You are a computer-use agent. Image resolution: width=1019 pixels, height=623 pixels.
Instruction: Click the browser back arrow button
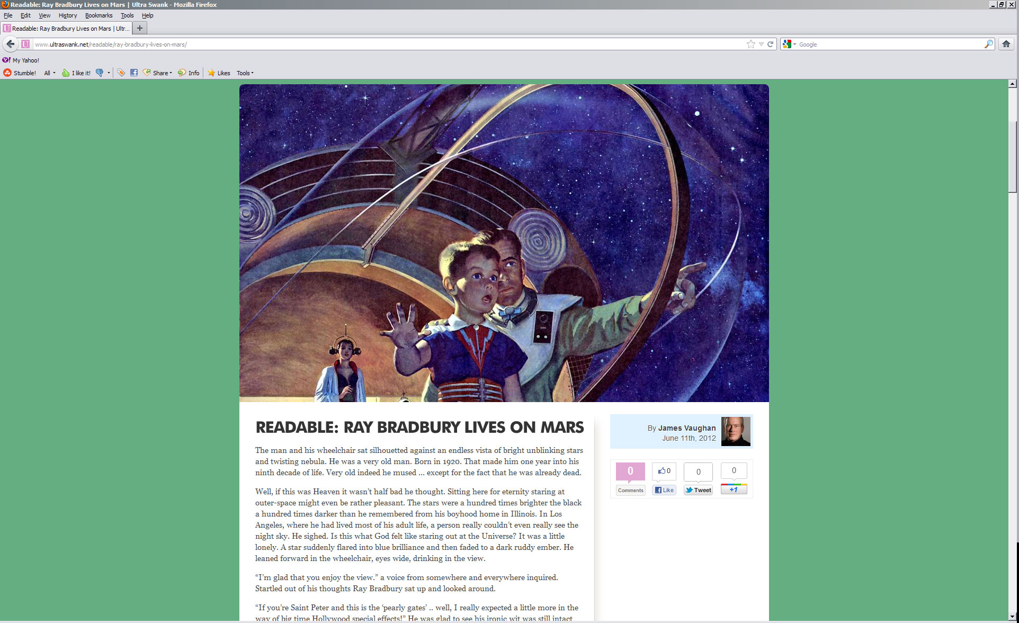10,44
